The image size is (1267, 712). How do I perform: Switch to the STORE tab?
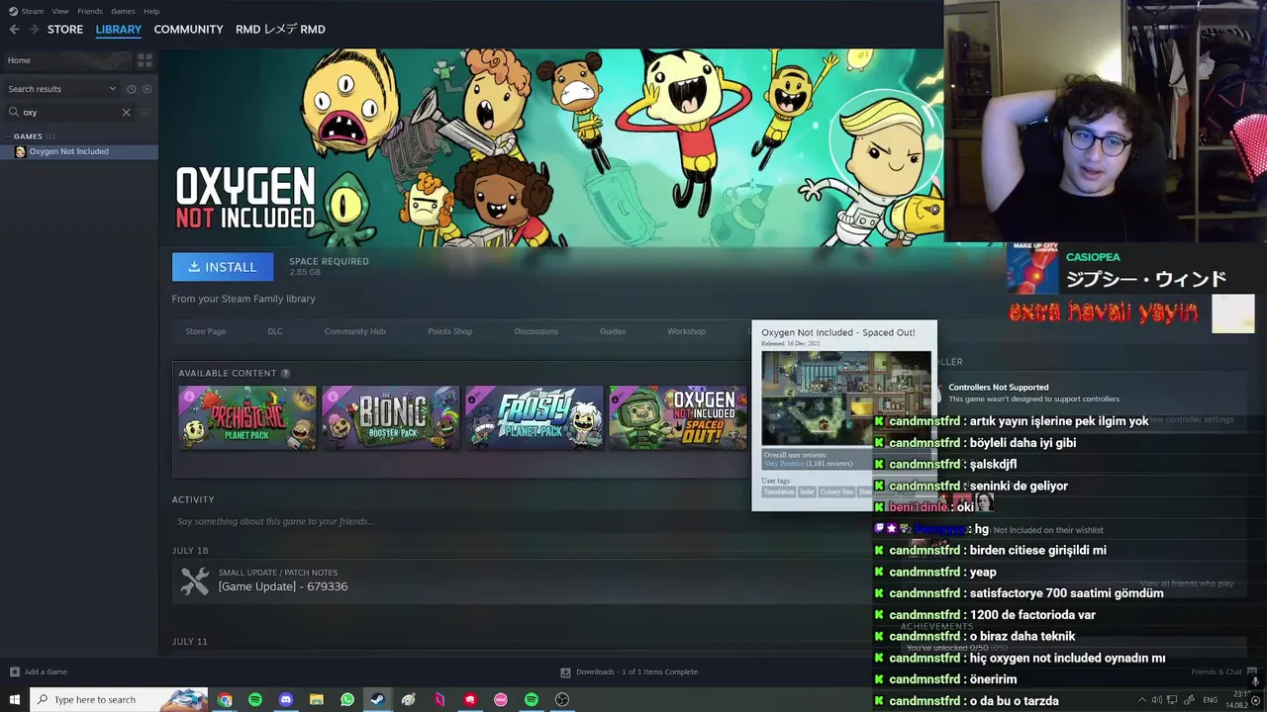click(65, 30)
